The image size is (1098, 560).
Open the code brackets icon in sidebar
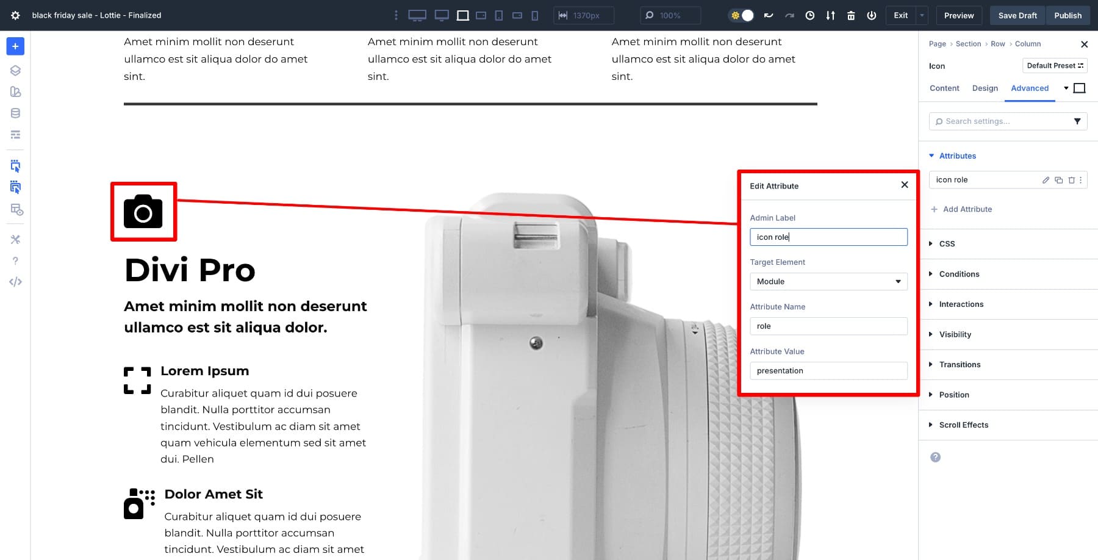15,282
